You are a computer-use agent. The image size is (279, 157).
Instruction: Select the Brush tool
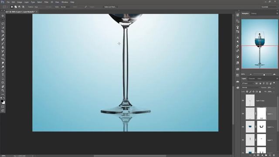point(3,43)
